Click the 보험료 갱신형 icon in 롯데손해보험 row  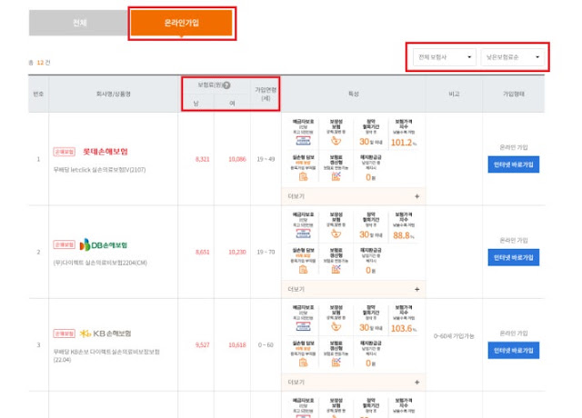point(336,176)
